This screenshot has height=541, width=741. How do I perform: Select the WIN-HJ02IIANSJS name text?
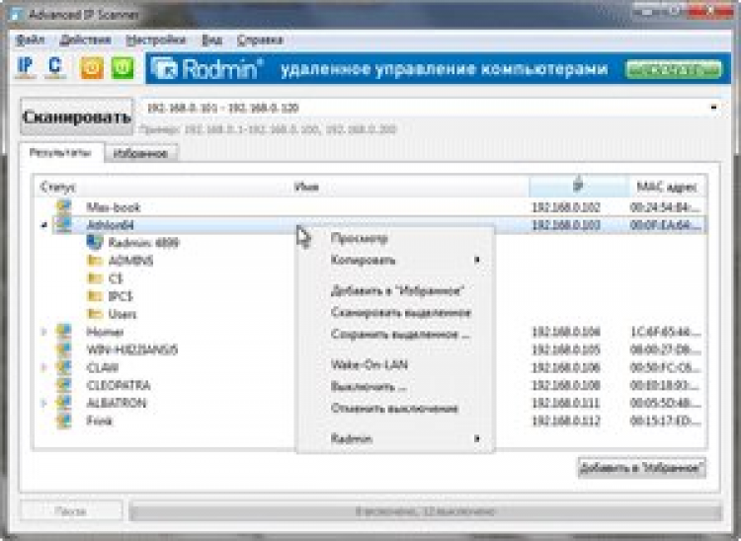pos(132,349)
